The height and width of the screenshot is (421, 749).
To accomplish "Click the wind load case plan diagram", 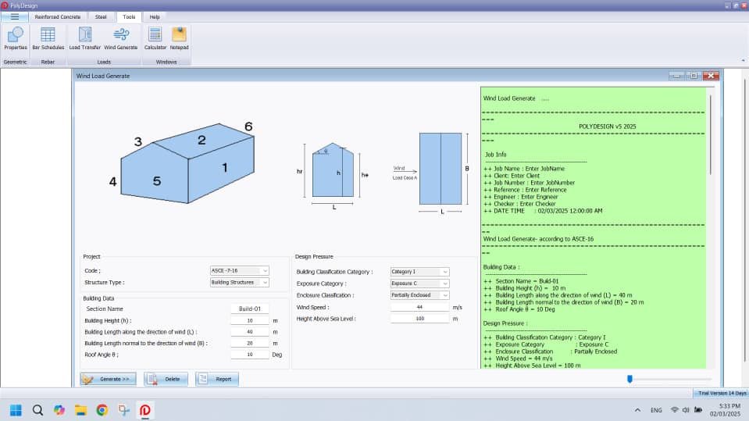I will click(x=431, y=173).
